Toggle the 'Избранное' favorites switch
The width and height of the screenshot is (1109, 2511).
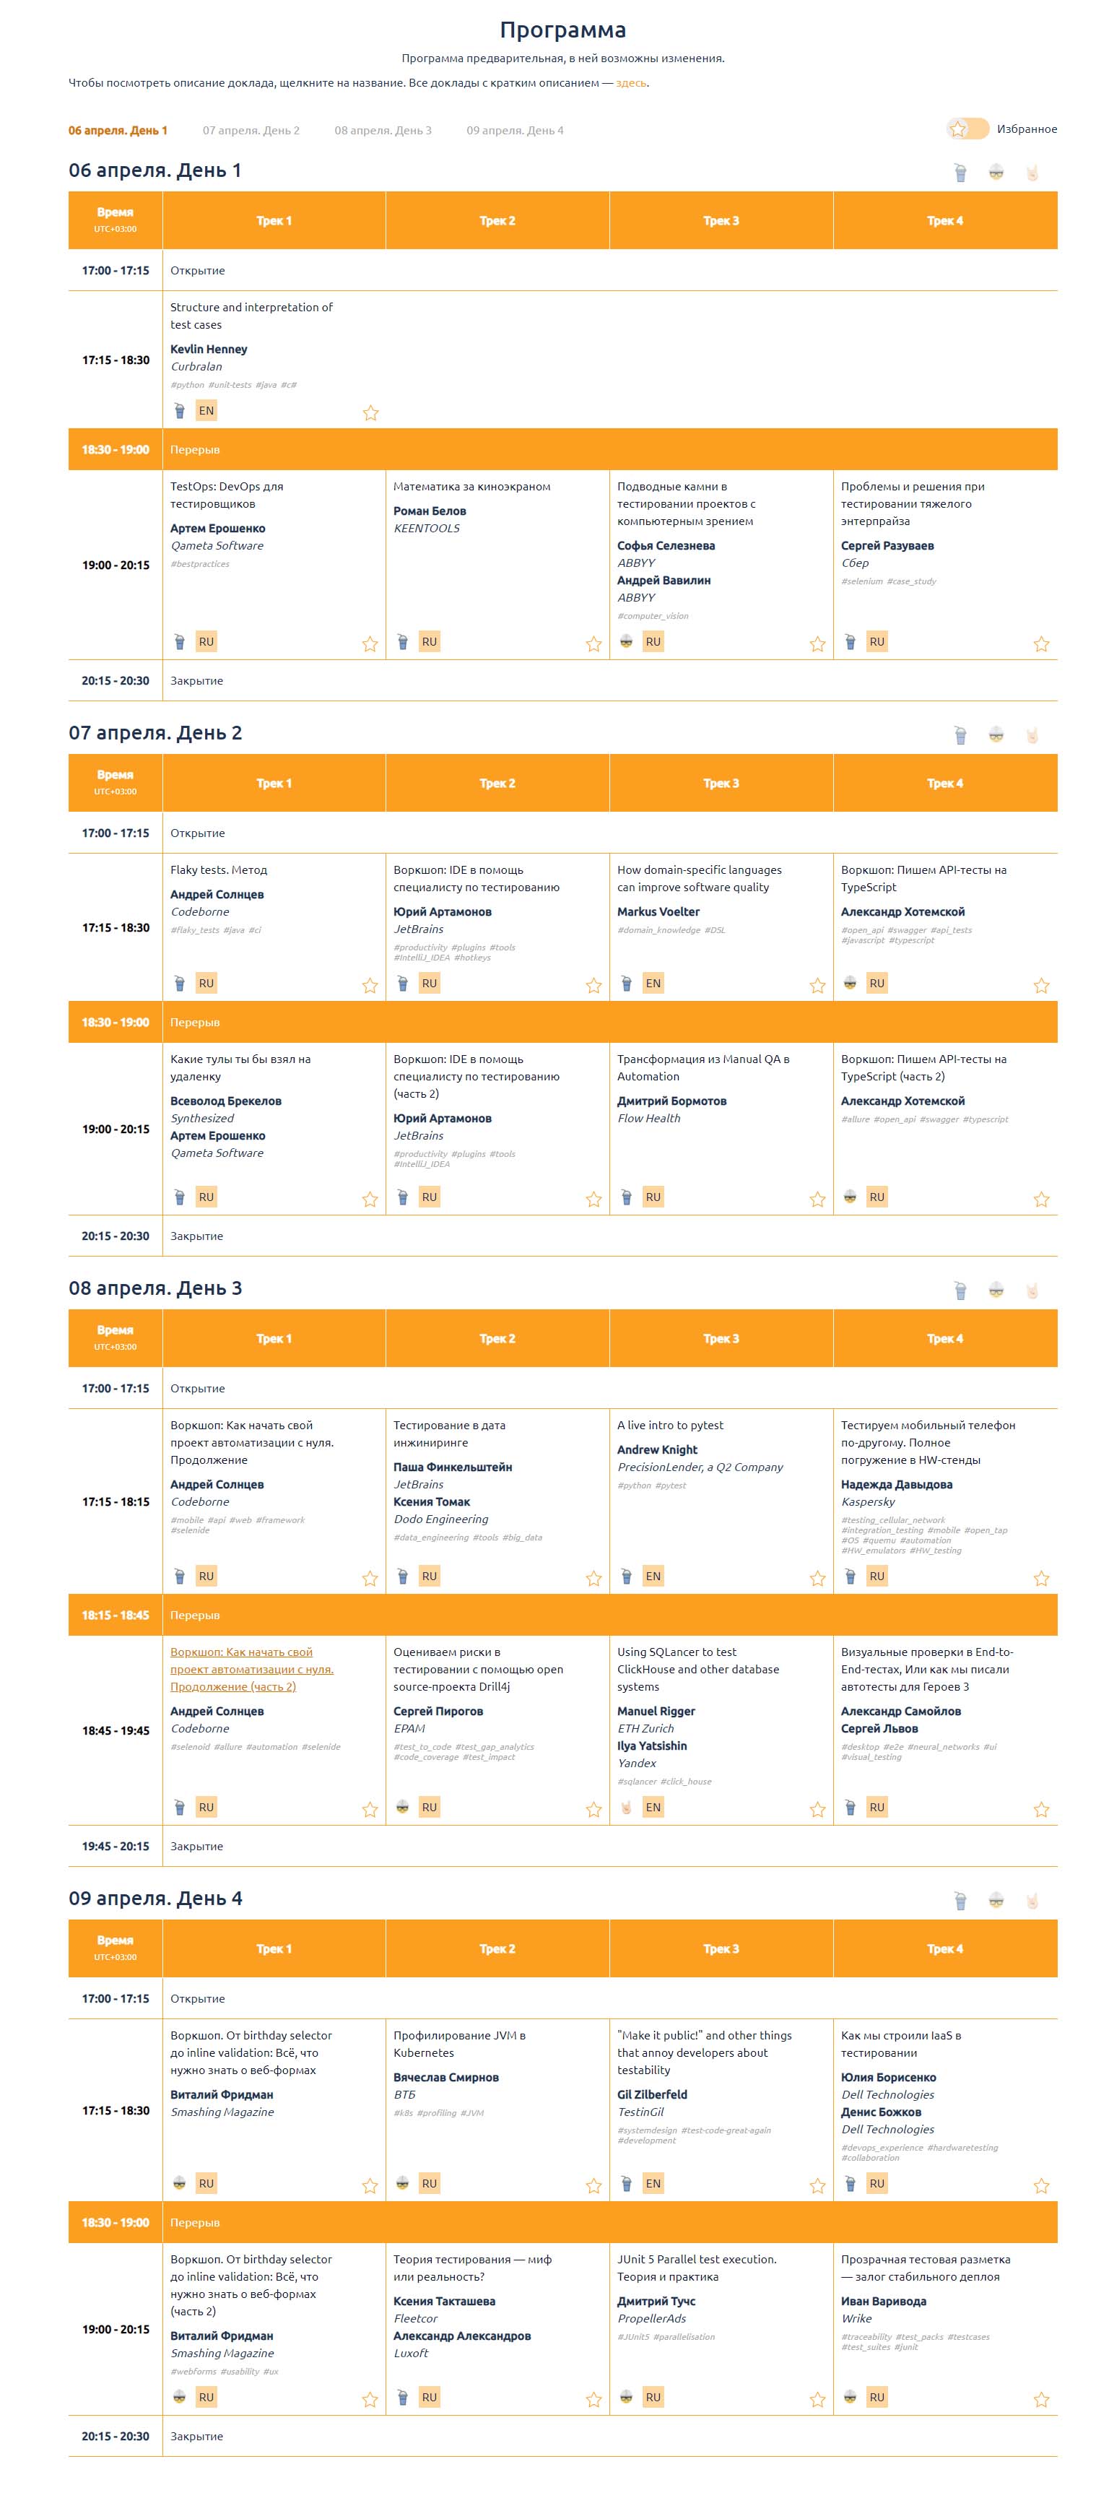(x=967, y=130)
